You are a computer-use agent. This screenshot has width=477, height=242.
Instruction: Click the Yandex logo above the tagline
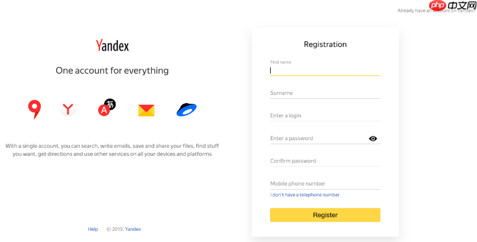(x=112, y=45)
